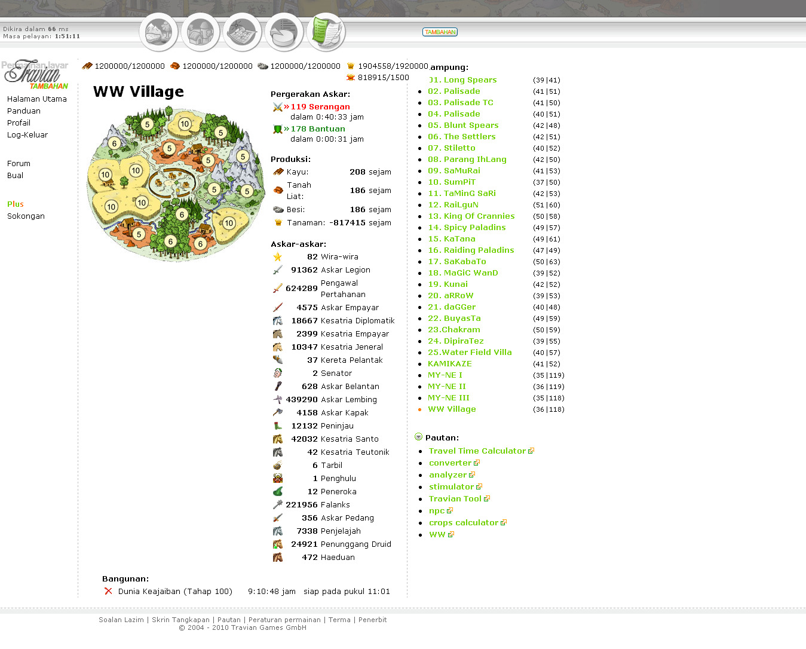This screenshot has width=806, height=649.
Task: Open the statistics icon in top bar
Action: point(284,32)
